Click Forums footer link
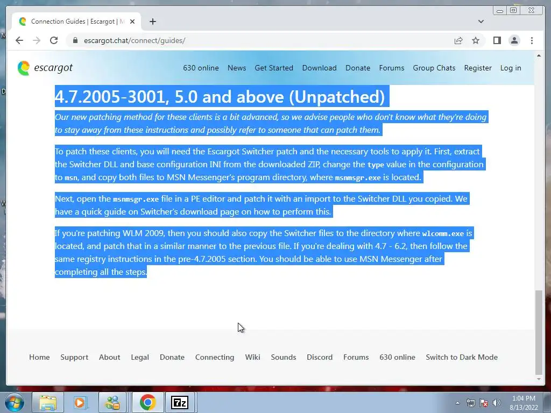The width and height of the screenshot is (551, 413). tap(356, 357)
